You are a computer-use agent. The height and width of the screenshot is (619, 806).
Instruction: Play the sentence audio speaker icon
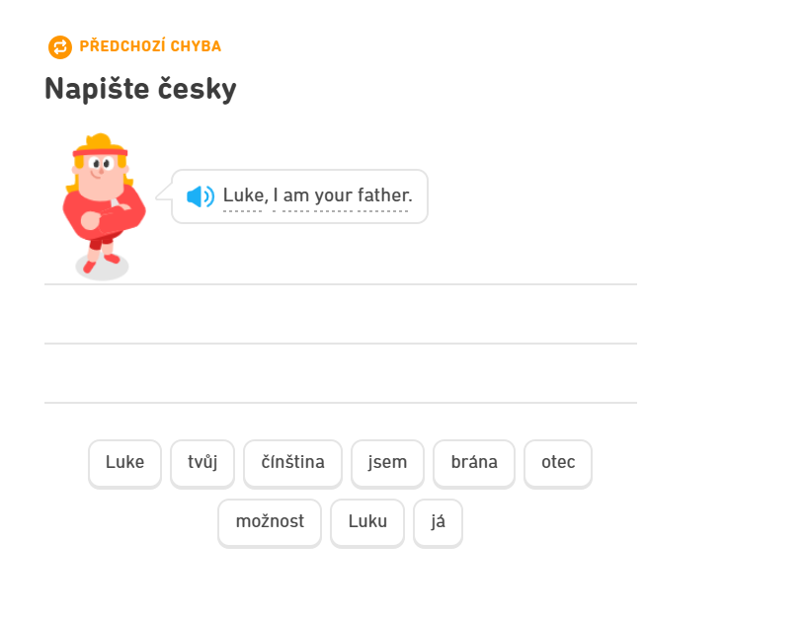tap(200, 196)
